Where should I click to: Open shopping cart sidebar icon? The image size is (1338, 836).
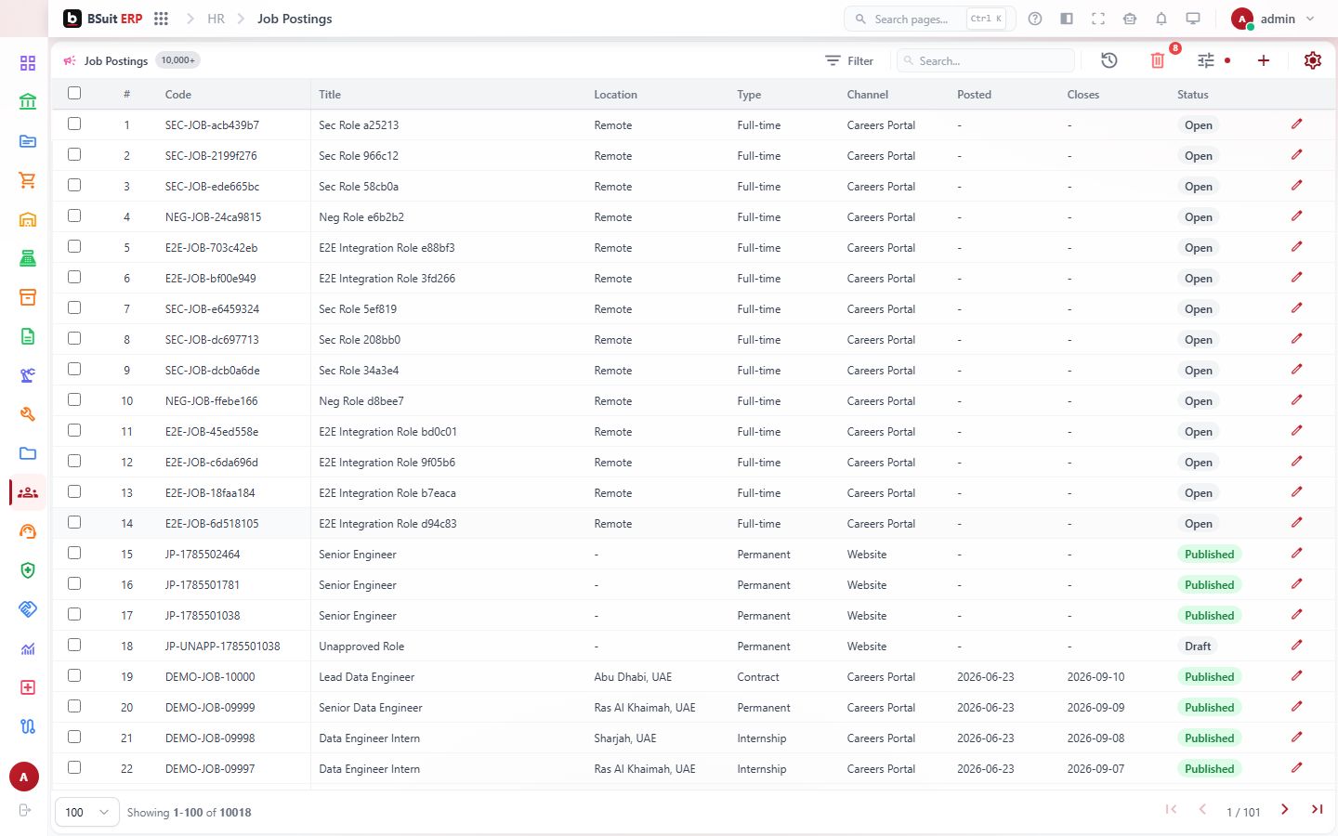coord(28,180)
